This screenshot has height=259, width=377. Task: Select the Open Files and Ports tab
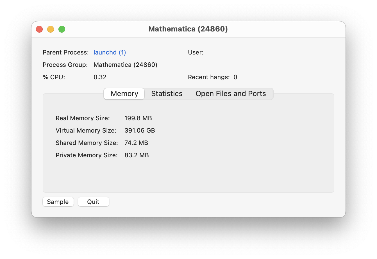[x=231, y=94]
